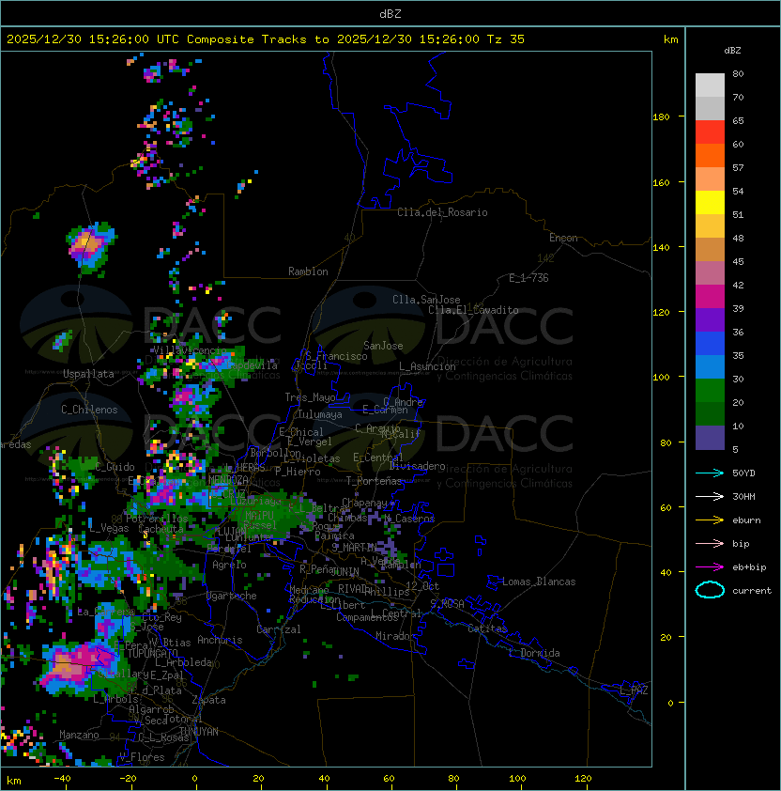Image resolution: width=781 pixels, height=791 pixels.
Task: Click the magenta eb+bip arrow in the legend
Action: click(x=710, y=567)
